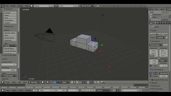
Task: Toggle the Full Sample checkbox
Action: pos(151,76)
